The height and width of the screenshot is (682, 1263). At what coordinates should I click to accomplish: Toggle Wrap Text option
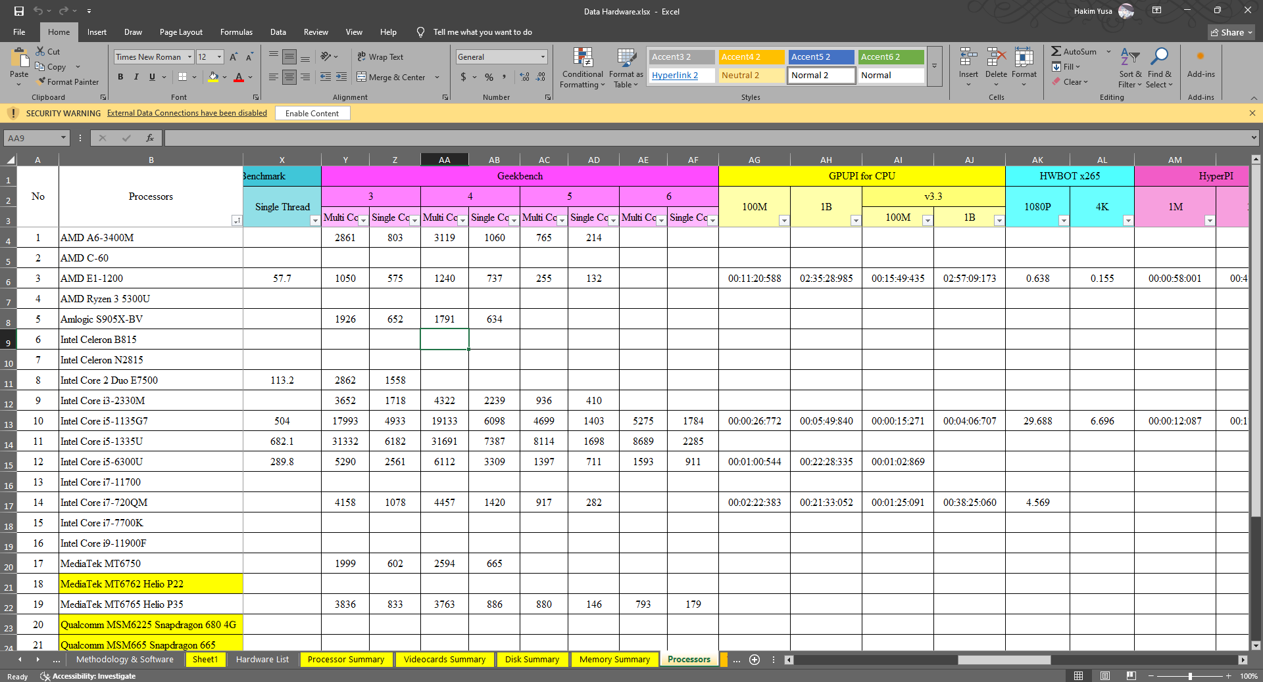tap(380, 57)
